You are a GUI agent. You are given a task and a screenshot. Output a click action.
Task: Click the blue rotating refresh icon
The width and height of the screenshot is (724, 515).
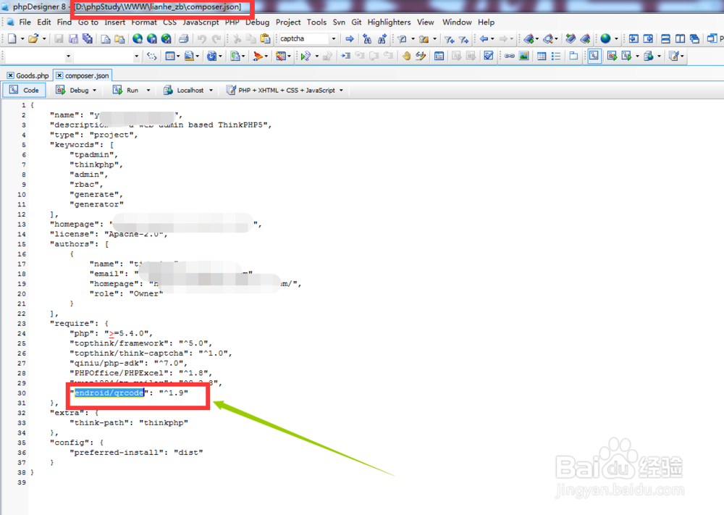tap(211, 56)
